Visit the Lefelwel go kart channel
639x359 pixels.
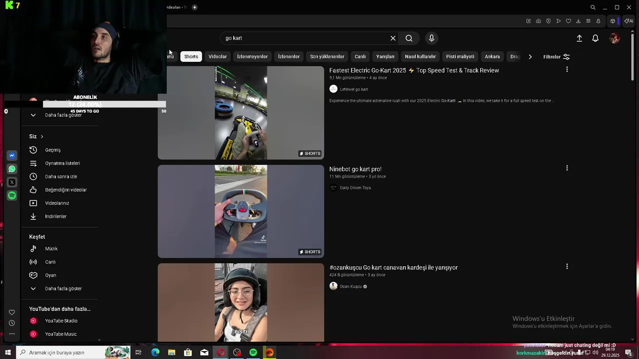pyautogui.click(x=354, y=89)
